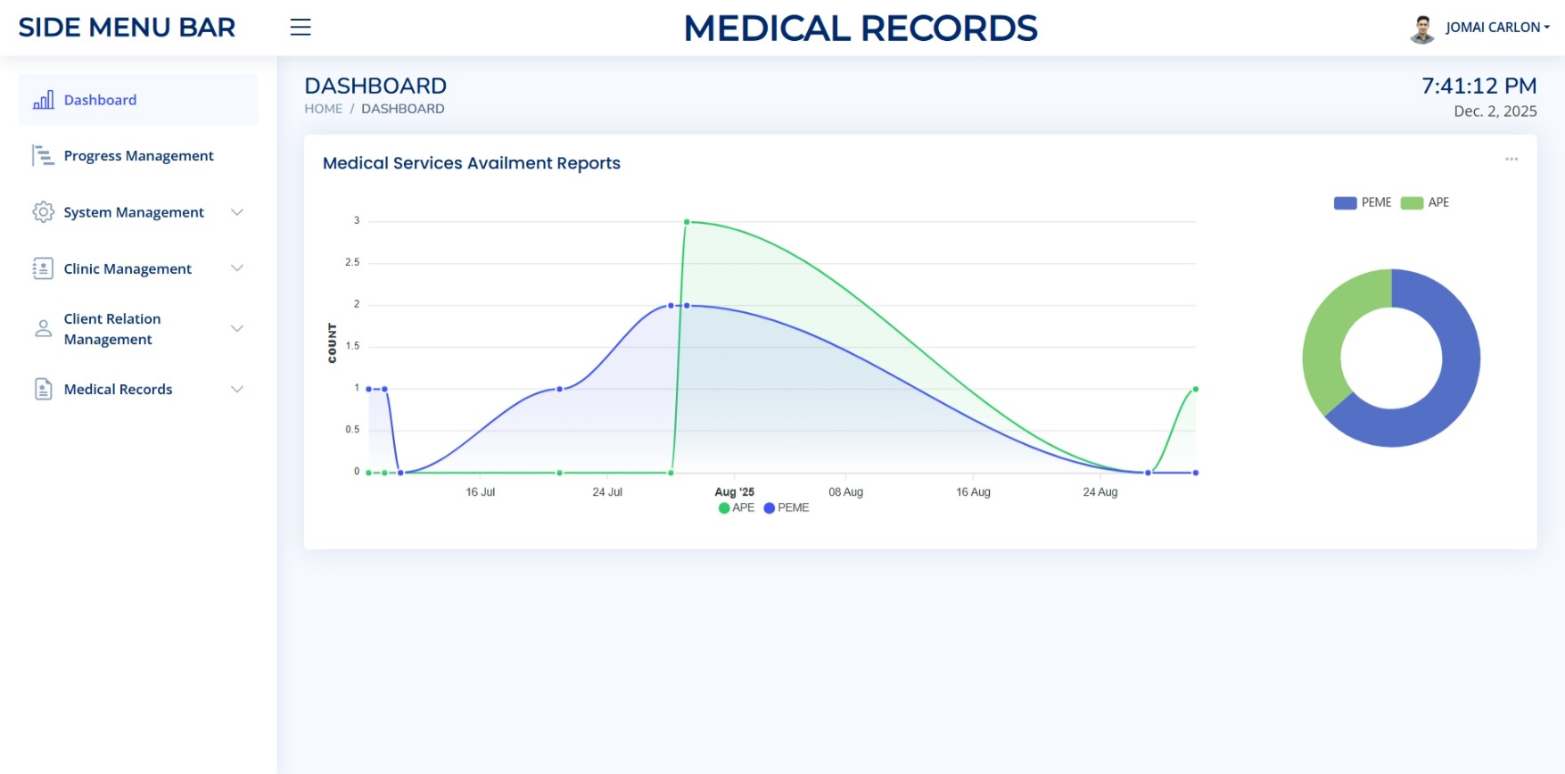Viewport: 1565px width, 774px height.
Task: Click the Client Relation Management person icon
Action: (x=43, y=329)
